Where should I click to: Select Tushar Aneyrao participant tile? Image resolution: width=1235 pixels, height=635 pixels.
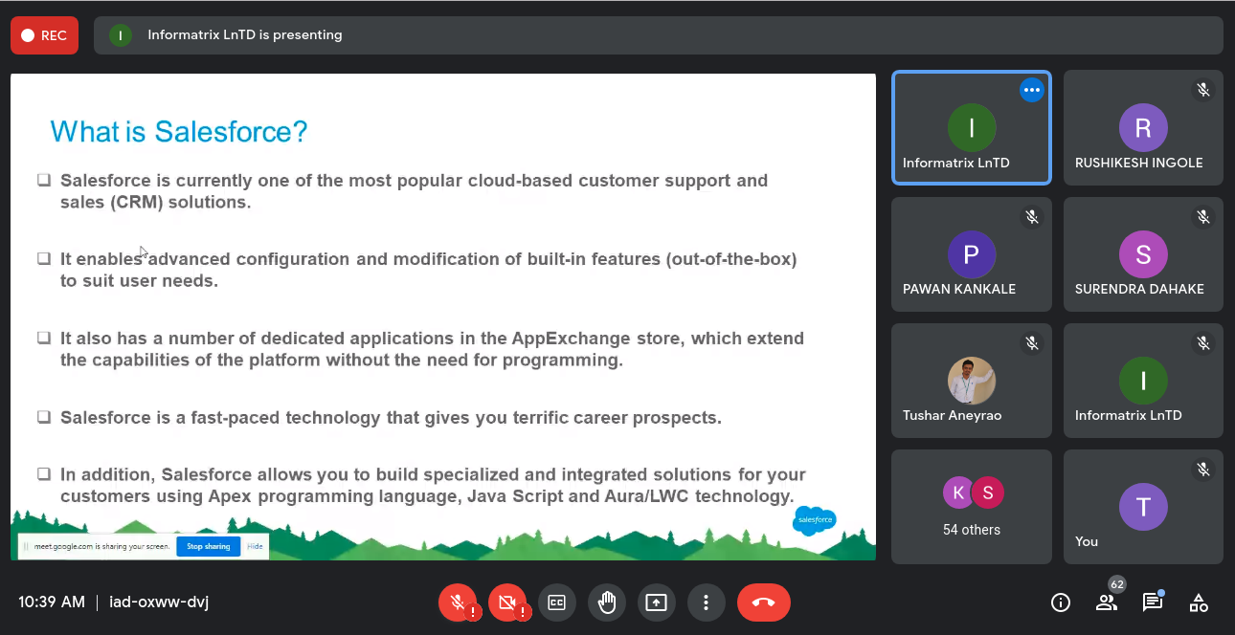pos(972,381)
